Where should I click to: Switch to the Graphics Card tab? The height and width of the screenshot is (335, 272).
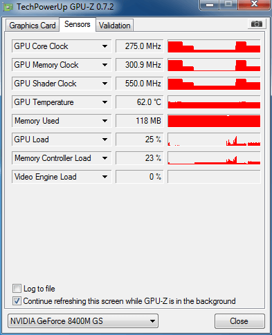click(33, 26)
